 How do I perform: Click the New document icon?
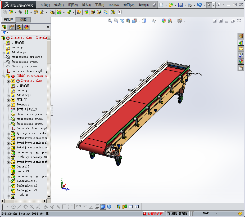point(161,5)
